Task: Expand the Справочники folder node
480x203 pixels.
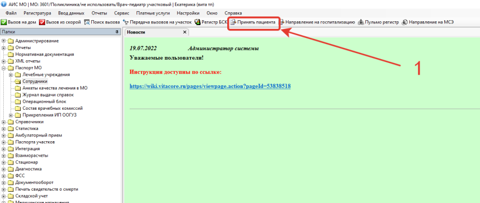Action: [x=3, y=121]
